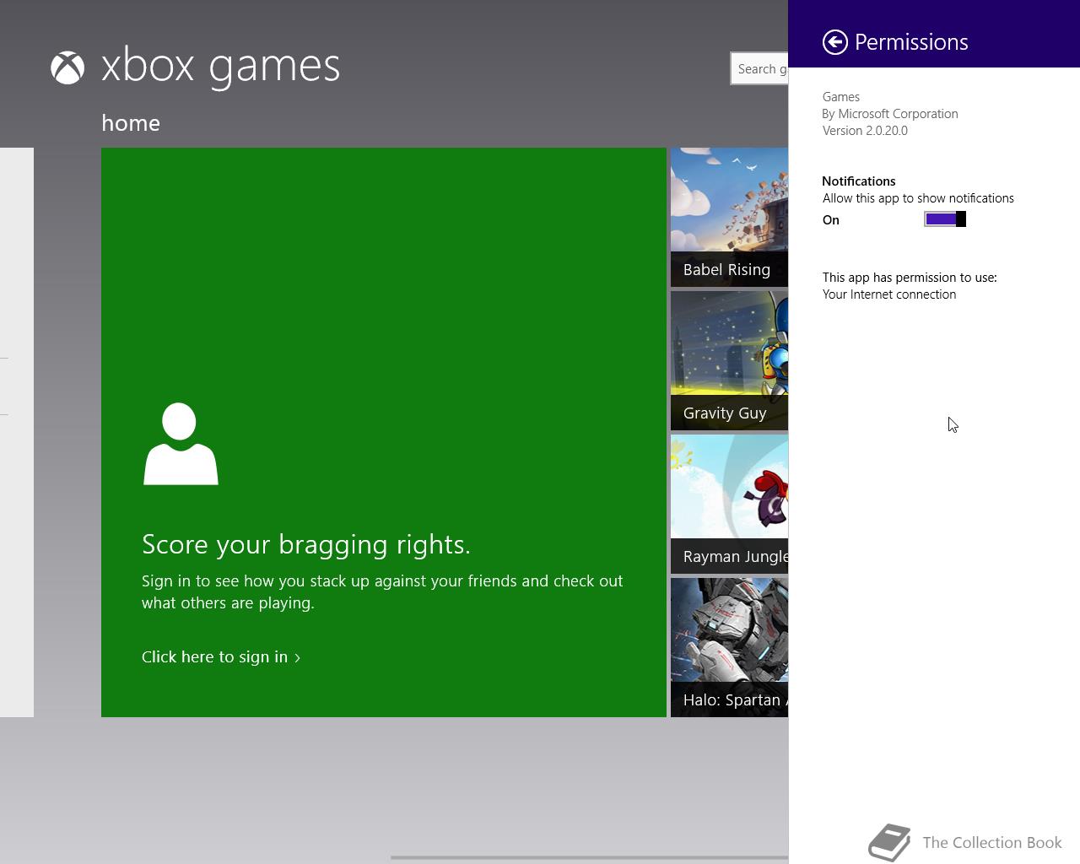Open the Gravity Guy game tile
This screenshot has height=864, width=1080.
[730, 360]
